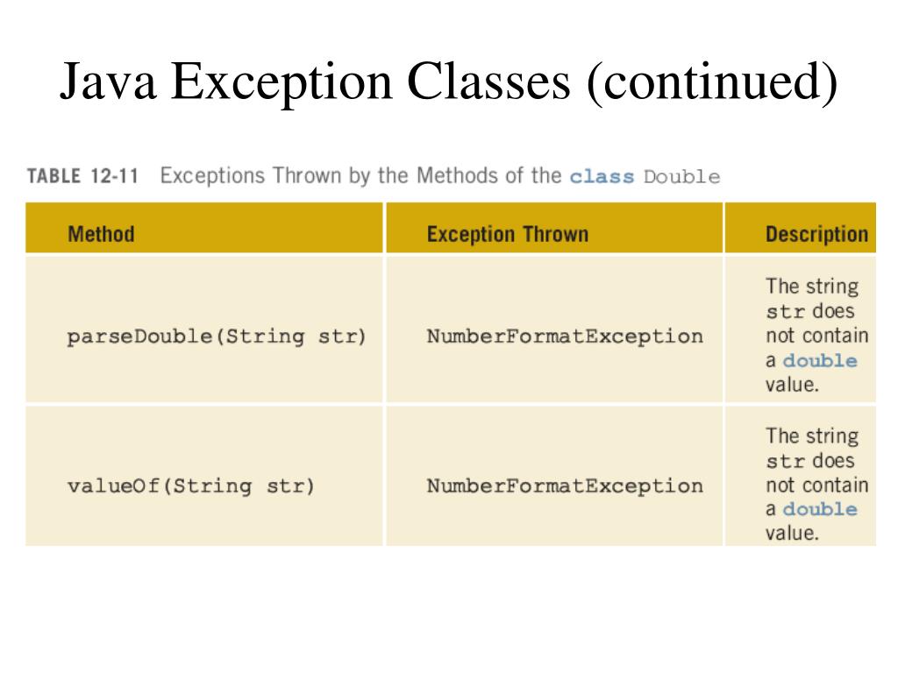This screenshot has width=898, height=673.
Task: Click '(continued)' in the slide title
Action: (713, 81)
